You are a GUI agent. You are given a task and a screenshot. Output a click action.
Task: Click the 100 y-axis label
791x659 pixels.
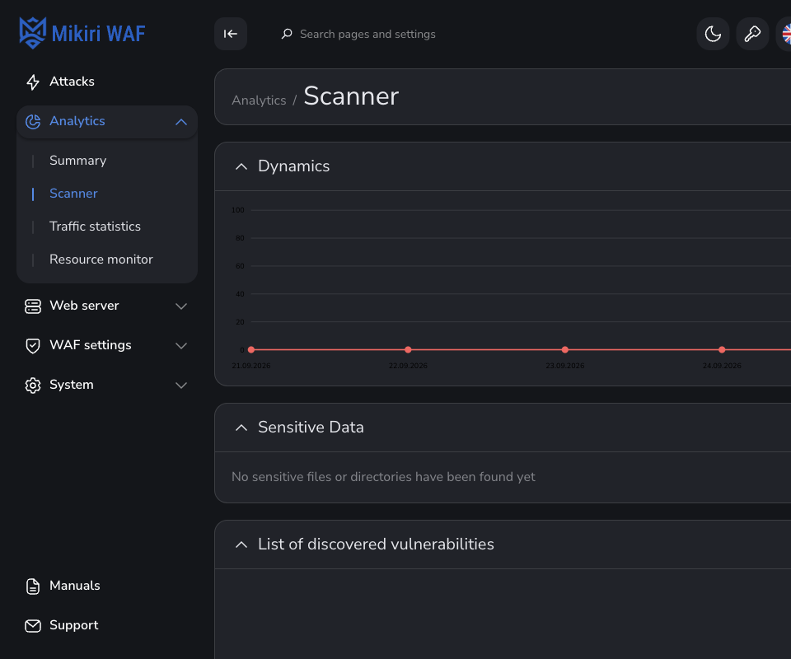237,210
